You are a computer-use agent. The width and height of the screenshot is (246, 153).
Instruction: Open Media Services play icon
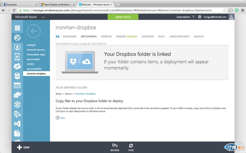(17, 105)
